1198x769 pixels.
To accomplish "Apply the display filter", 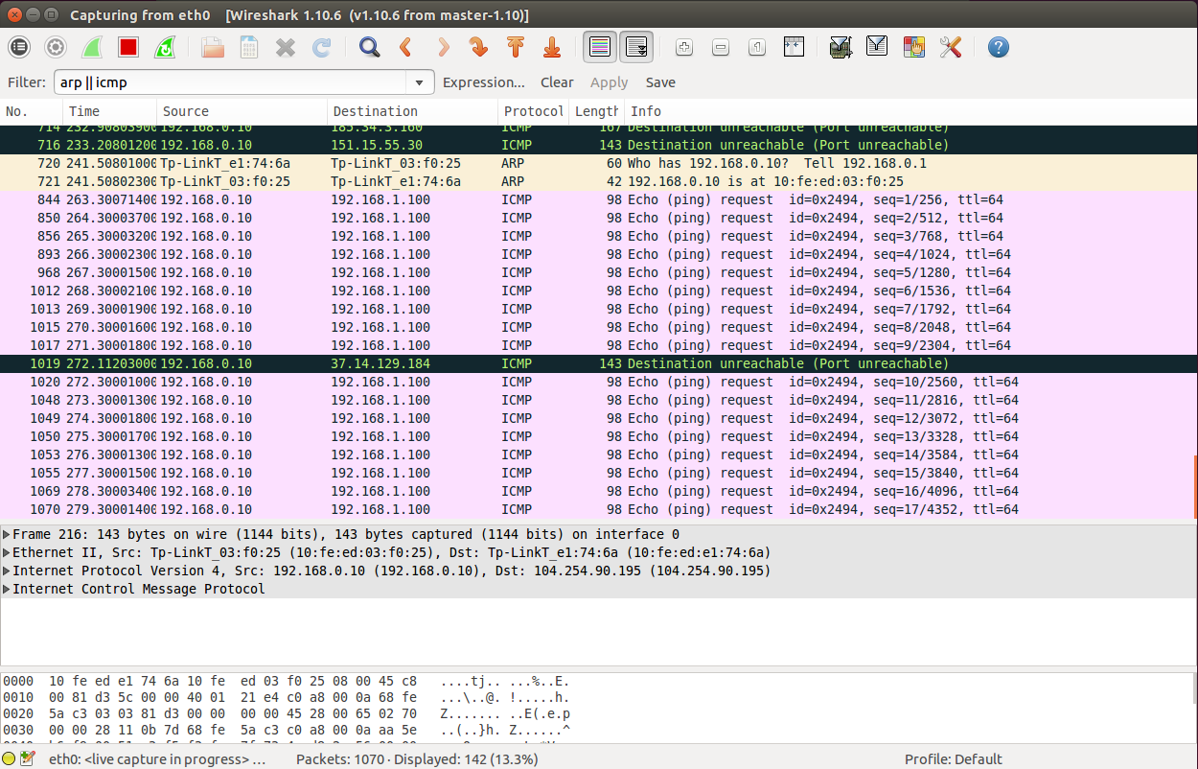I will [x=609, y=82].
